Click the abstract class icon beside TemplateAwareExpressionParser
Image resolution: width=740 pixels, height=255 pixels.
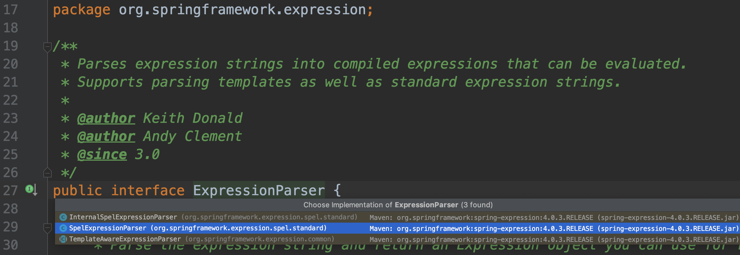[x=63, y=239]
